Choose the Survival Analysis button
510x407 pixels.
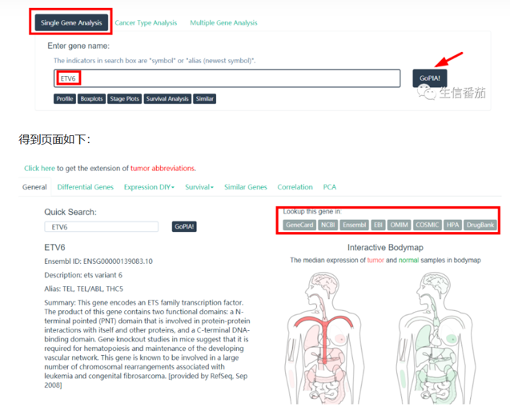click(x=167, y=99)
